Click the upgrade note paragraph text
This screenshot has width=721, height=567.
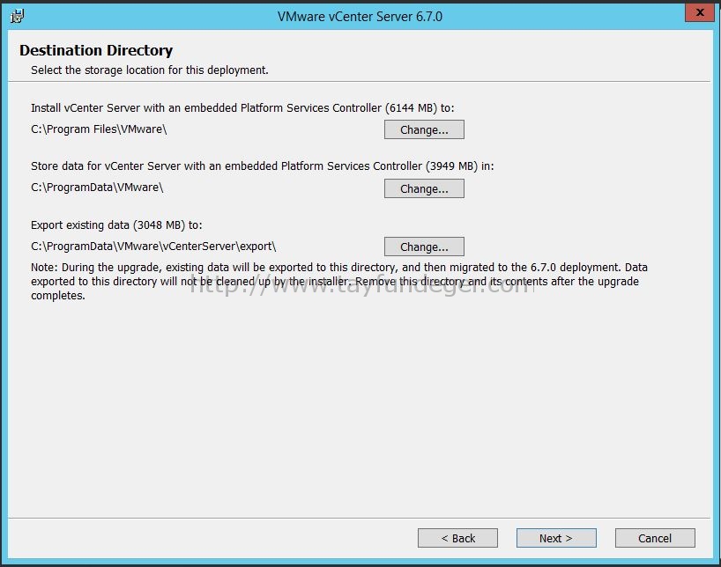tap(338, 281)
